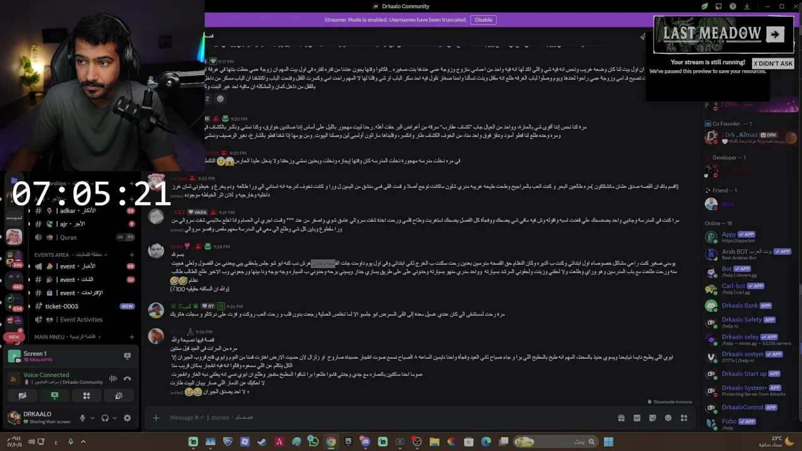
Task: View Appy bot profile in member list
Action: coord(747,237)
